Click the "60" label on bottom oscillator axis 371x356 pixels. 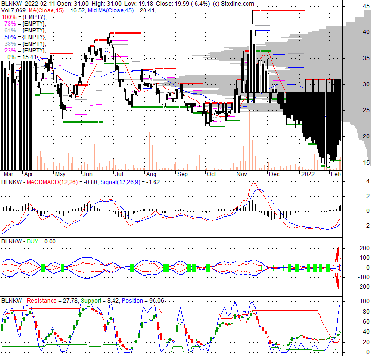(366, 322)
